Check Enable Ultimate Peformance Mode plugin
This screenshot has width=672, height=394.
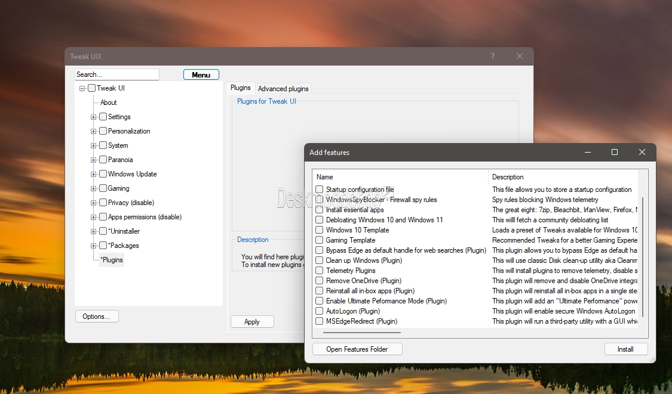pyautogui.click(x=320, y=301)
